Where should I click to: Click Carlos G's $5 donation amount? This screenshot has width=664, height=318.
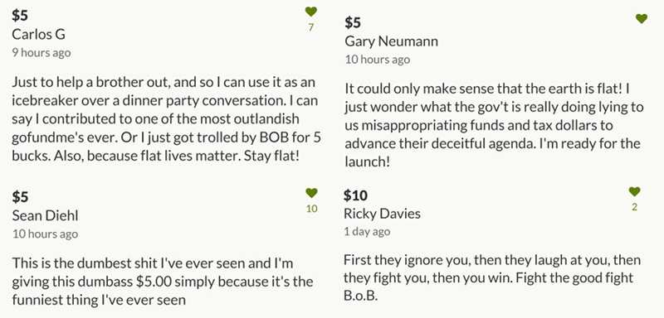(20, 16)
